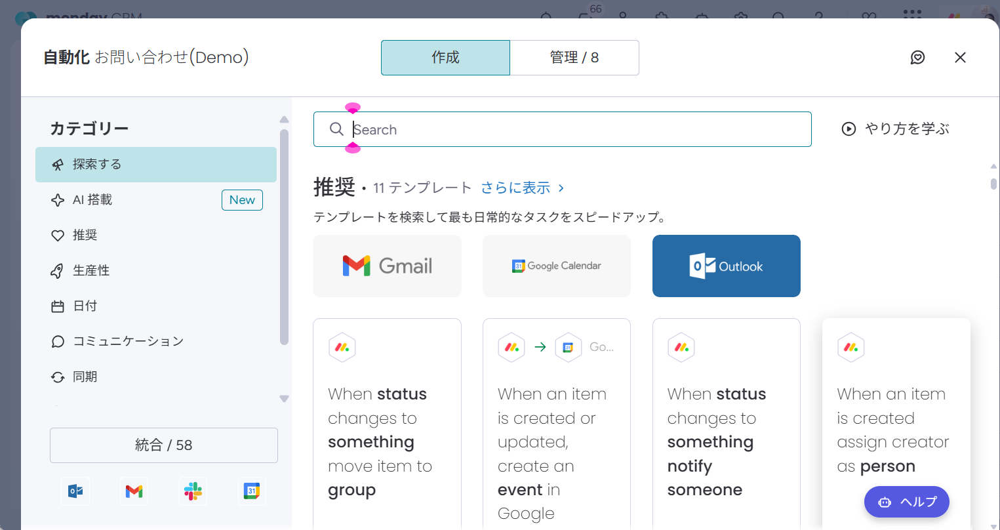Image resolution: width=1000 pixels, height=530 pixels.
Task: Click the 統合 / 58 button
Action: point(164,445)
